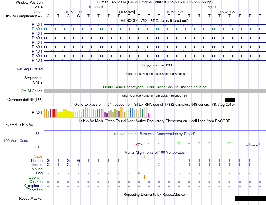Click '100 vertebrates Basewise Conservation by PhyloP' title

155,134
